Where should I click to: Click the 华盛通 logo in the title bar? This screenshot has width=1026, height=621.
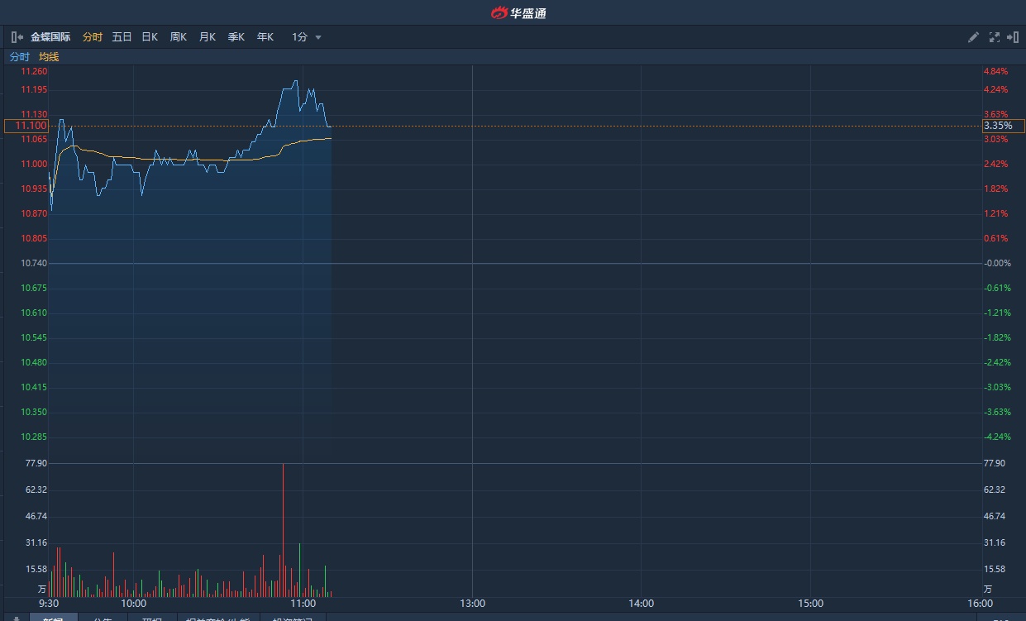pyautogui.click(x=518, y=12)
